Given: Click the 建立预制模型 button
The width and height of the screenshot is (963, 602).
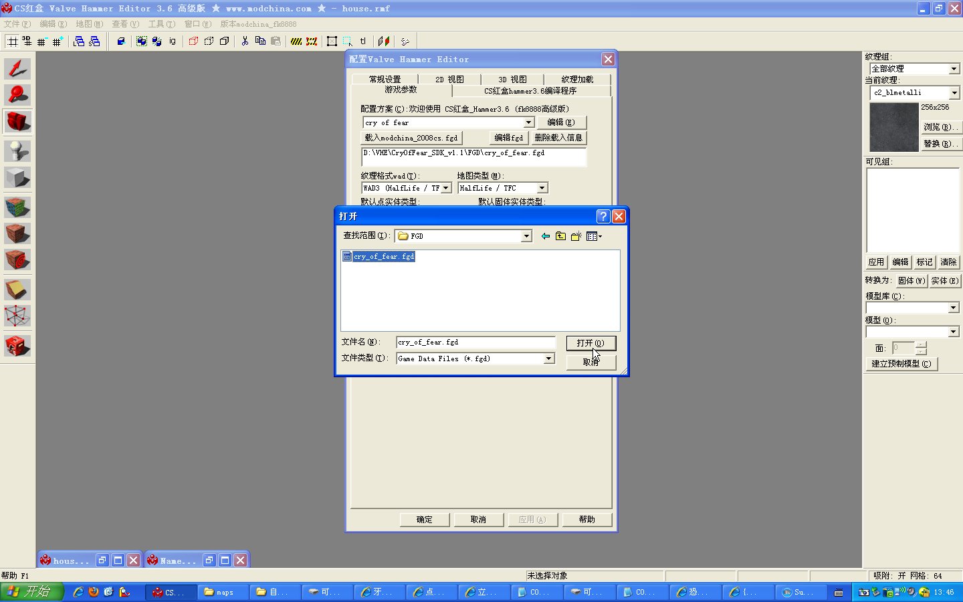Looking at the screenshot, I should pos(901,364).
